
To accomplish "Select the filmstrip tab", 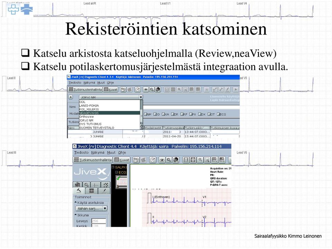I will pos(91,191).
